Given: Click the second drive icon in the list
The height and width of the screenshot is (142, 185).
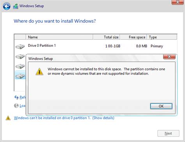Looking at the screenshot, I should coord(20,56).
